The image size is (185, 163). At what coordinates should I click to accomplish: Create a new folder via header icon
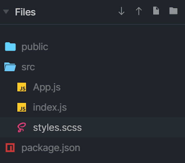(173, 11)
